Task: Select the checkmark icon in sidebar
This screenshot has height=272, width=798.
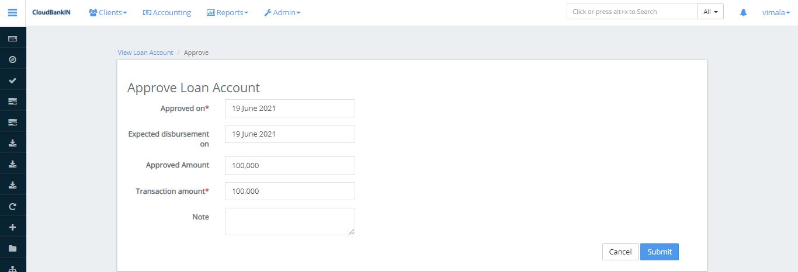Action: point(12,81)
